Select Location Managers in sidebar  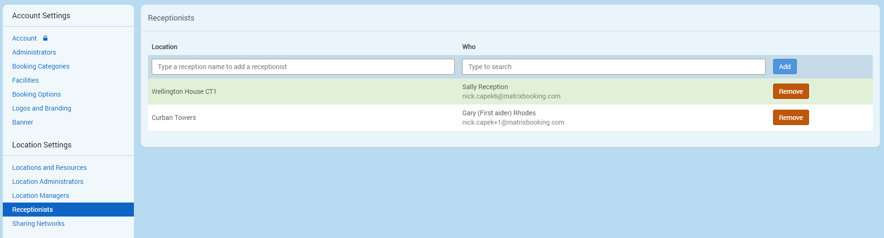click(40, 196)
